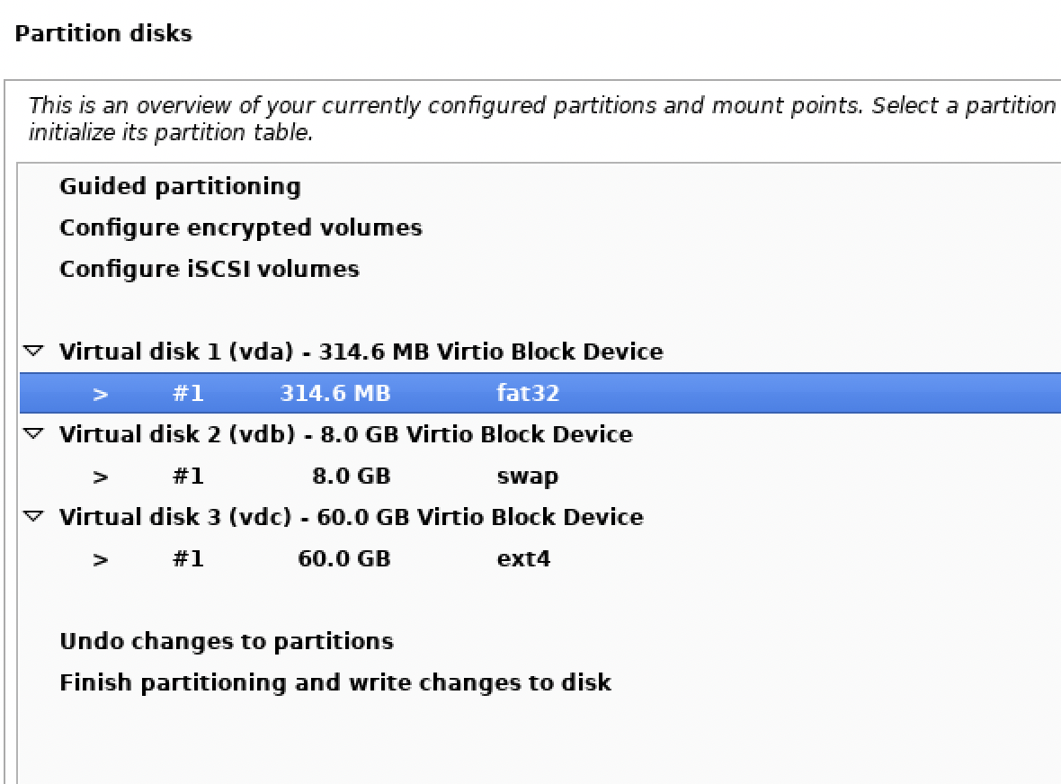Click the 60.0 GB partition size

coord(343,558)
